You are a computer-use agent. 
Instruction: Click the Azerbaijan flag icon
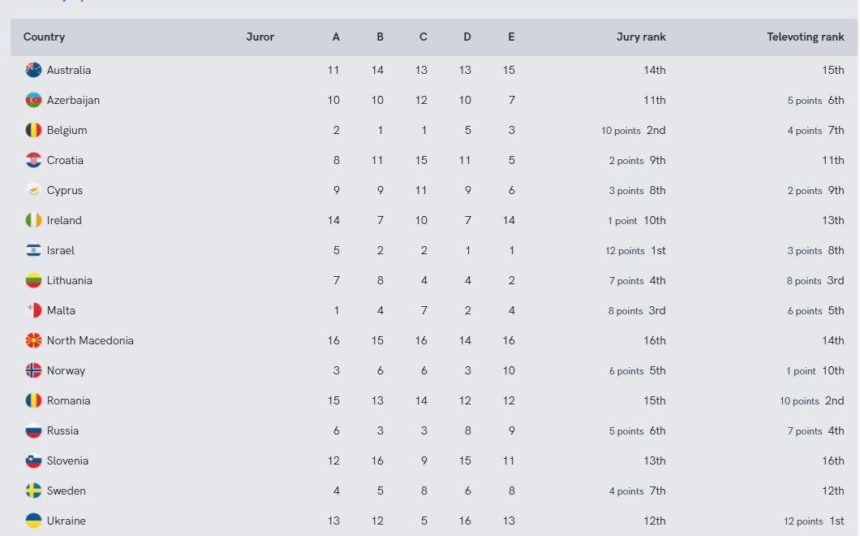coord(33,100)
